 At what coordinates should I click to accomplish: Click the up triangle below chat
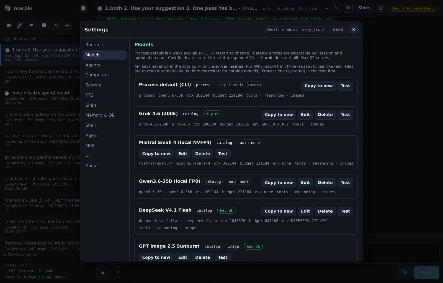tap(103, 272)
